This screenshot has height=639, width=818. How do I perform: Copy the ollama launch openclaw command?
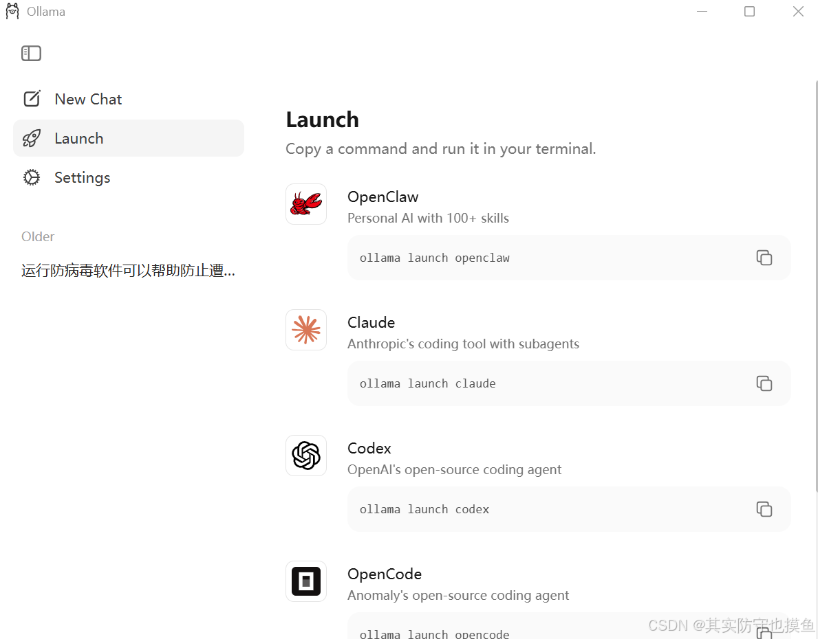coord(764,258)
